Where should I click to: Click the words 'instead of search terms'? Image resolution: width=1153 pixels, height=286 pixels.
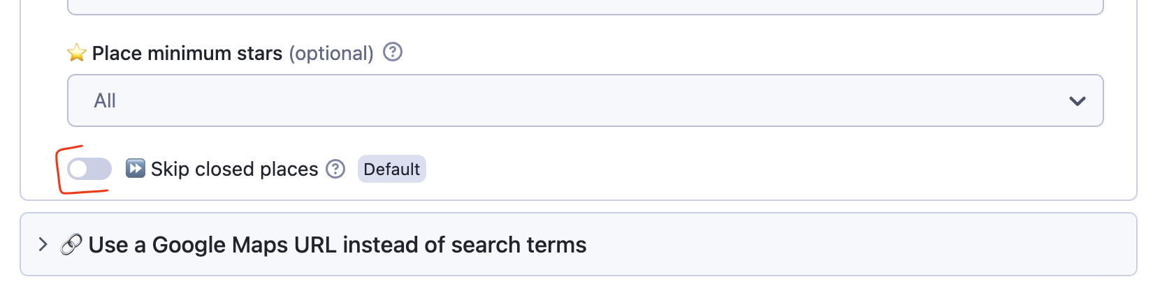coord(464,245)
